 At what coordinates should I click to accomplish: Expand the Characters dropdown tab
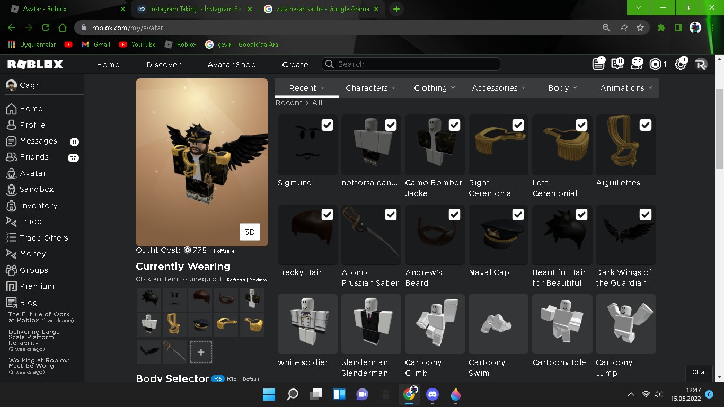click(370, 88)
